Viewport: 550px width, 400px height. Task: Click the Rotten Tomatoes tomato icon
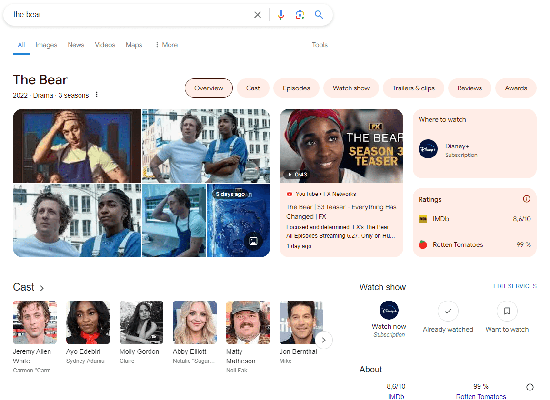(423, 244)
